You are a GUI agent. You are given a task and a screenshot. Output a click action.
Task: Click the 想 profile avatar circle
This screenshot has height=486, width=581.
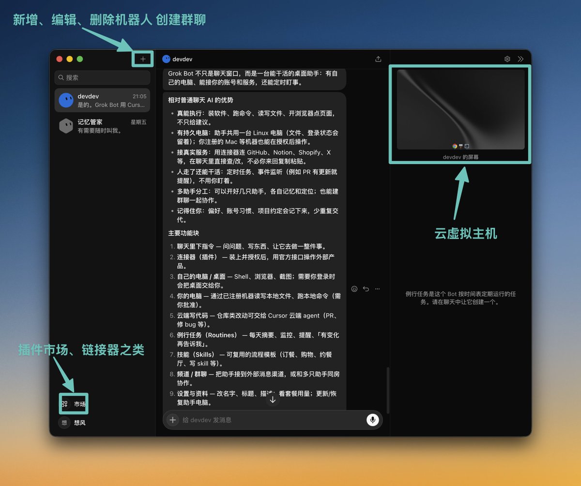point(64,423)
